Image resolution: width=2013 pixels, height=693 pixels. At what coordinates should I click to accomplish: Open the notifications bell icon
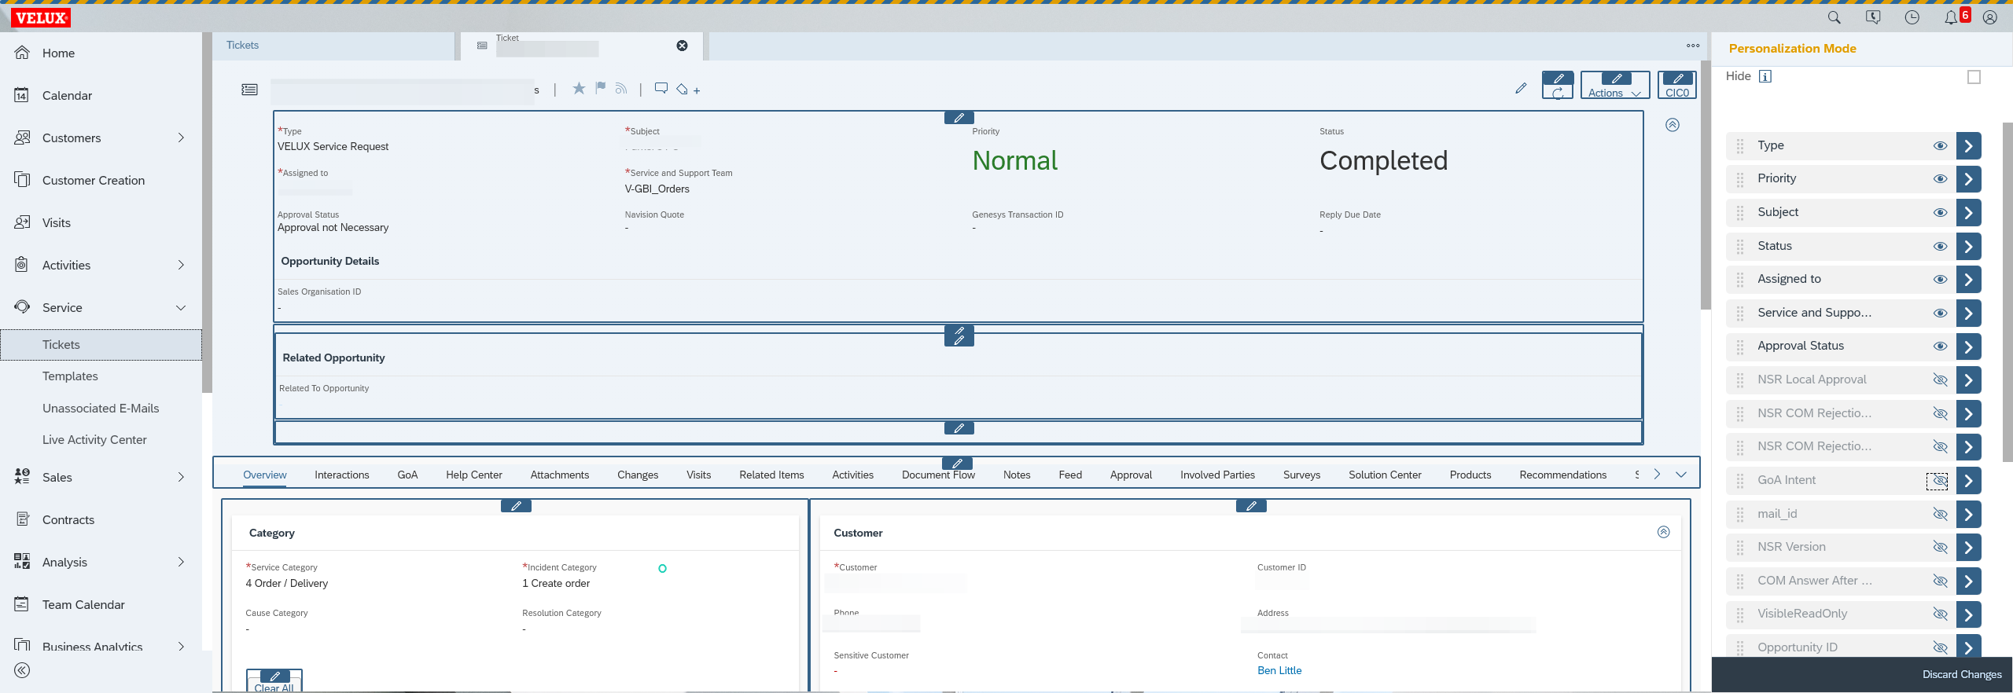pyautogui.click(x=1951, y=17)
